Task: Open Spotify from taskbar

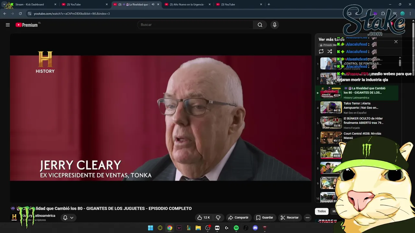Action: [236, 228]
